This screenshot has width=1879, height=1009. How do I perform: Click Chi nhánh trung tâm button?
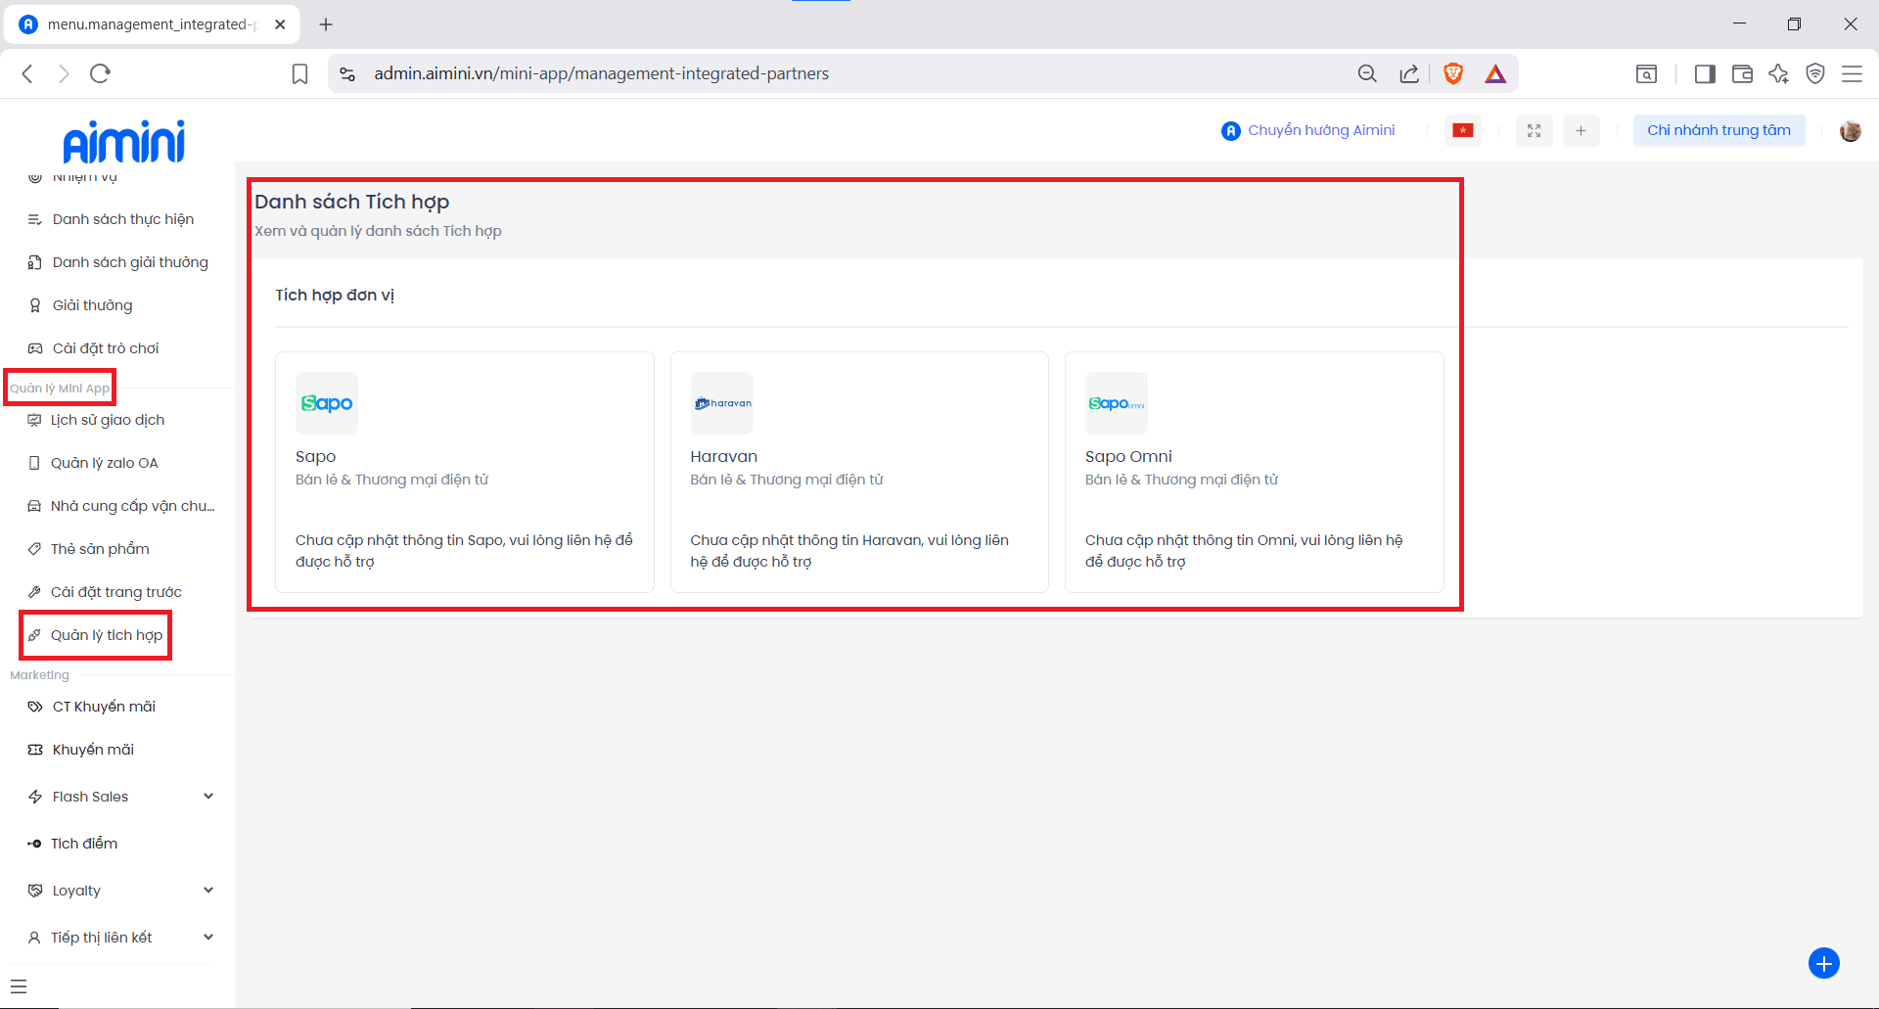pyautogui.click(x=1718, y=130)
